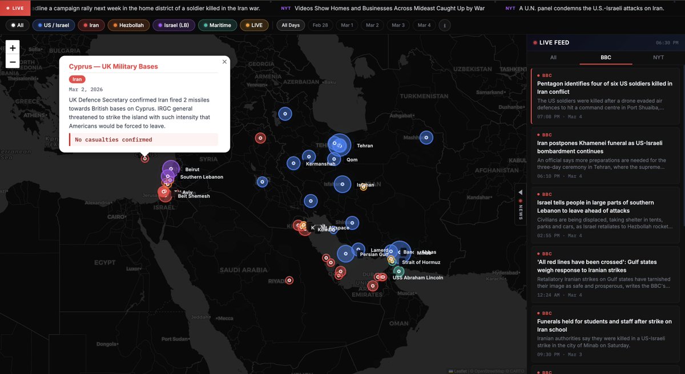Select the blue marker near Azerbaijan label
This screenshot has height=374, width=685.
285,114
